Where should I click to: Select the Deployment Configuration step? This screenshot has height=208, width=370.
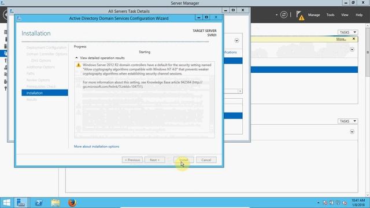tap(46, 47)
